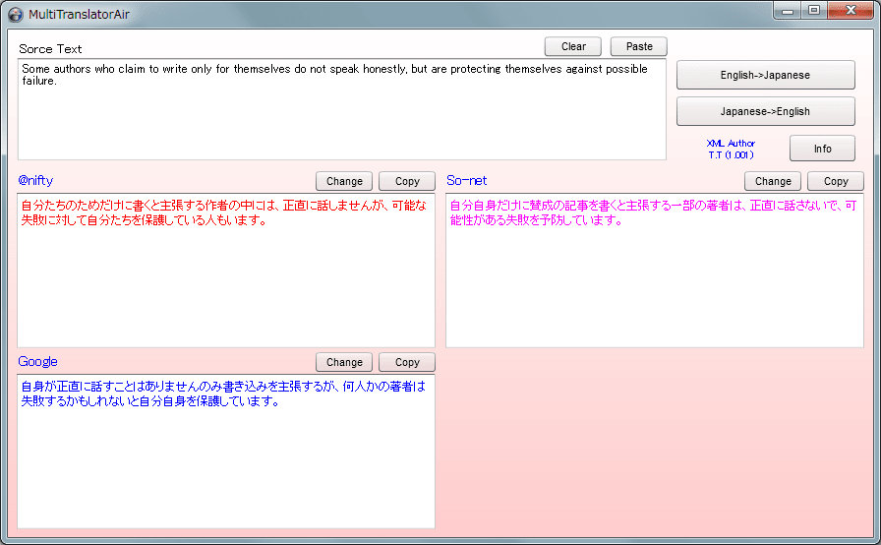
Task: Maximize the MultiTranslatorAir window
Action: pos(813,11)
